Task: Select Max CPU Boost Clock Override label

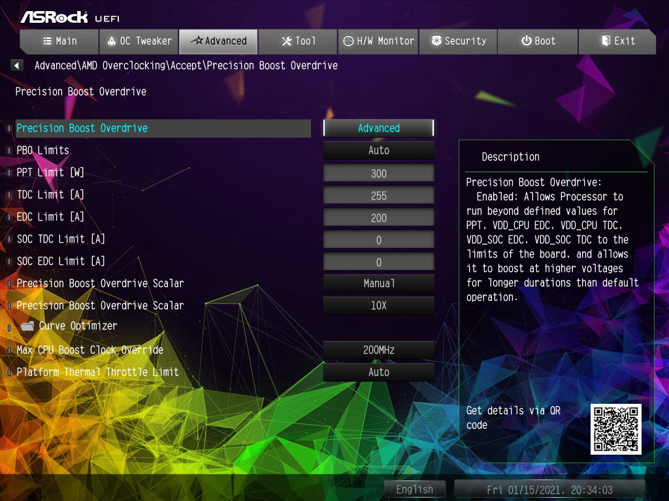Action: tap(90, 350)
